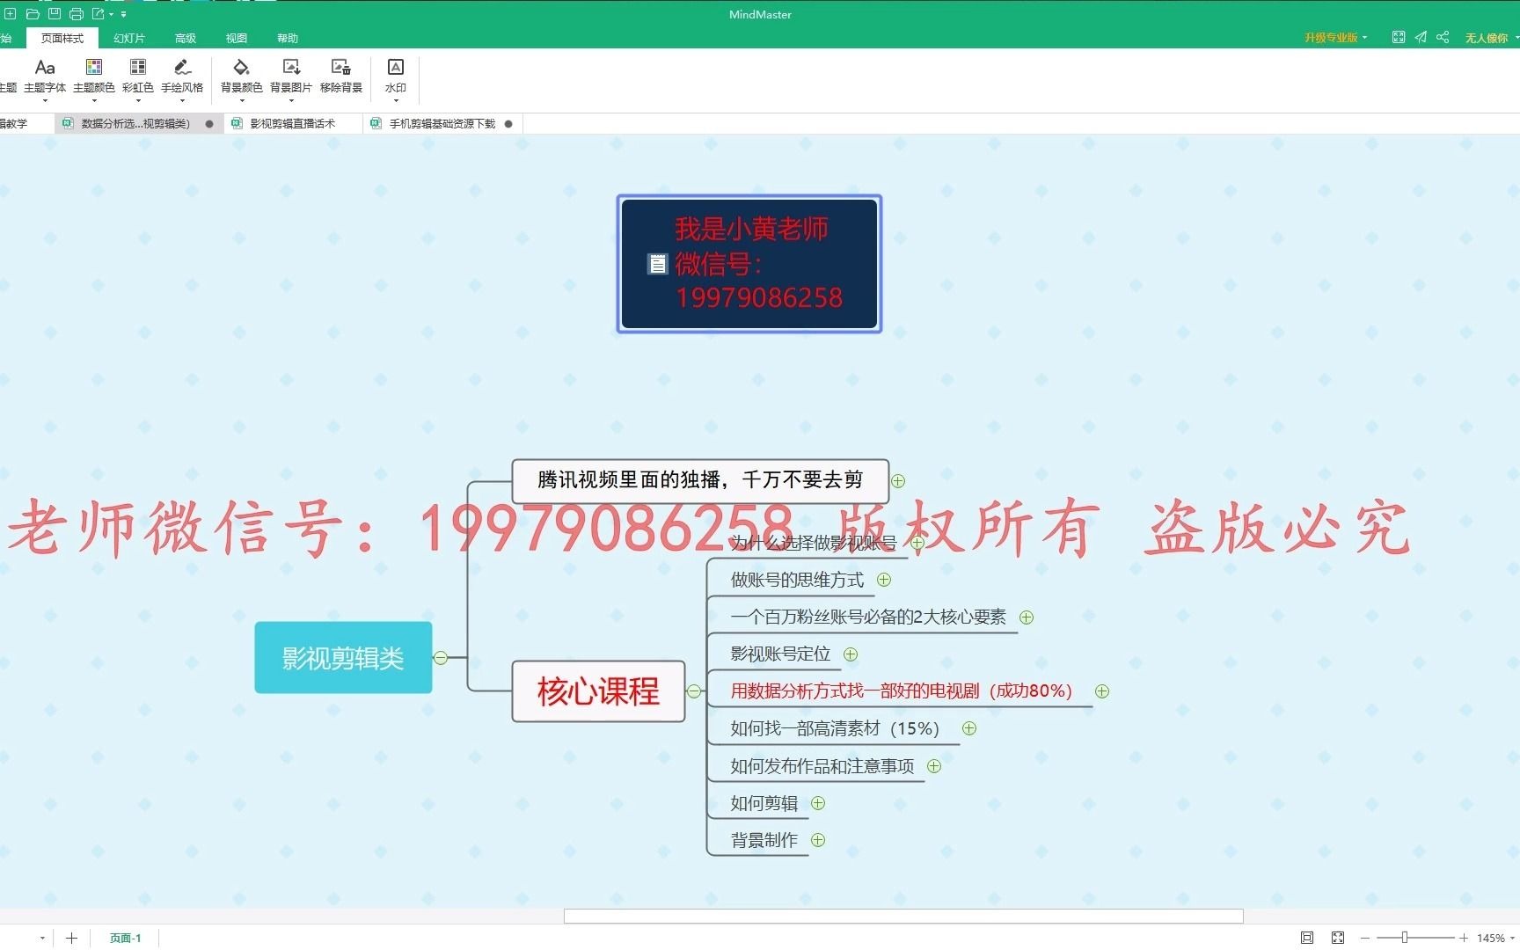Switch to the 幻灯片 ribbon tab
The image size is (1520, 950).
tap(128, 38)
